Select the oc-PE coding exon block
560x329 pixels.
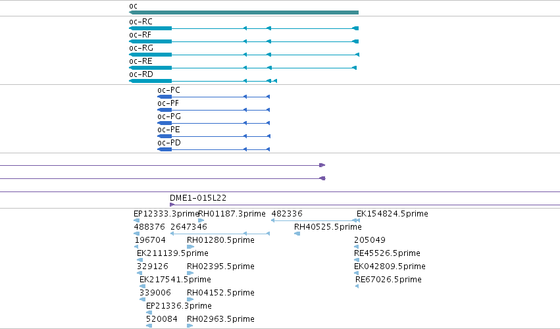(x=165, y=136)
